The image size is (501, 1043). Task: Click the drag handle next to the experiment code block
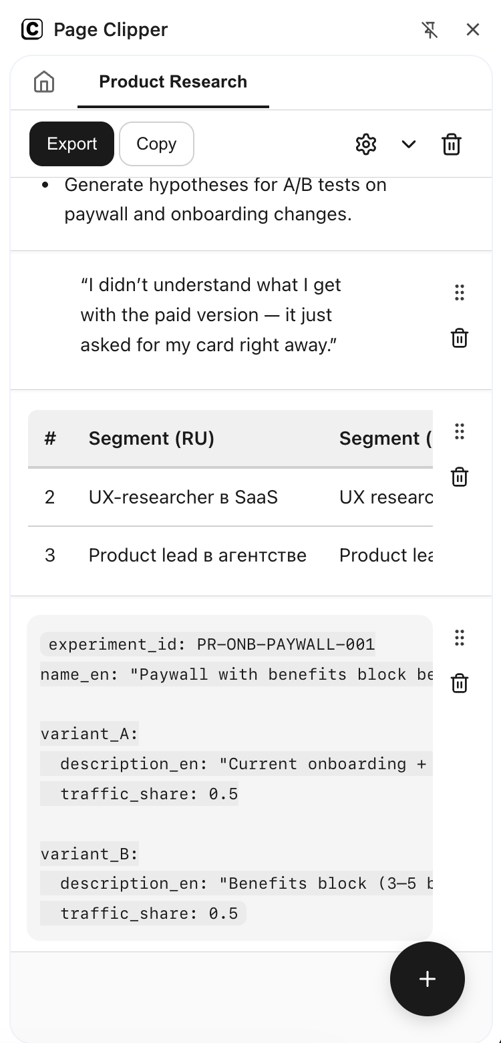[x=459, y=638]
